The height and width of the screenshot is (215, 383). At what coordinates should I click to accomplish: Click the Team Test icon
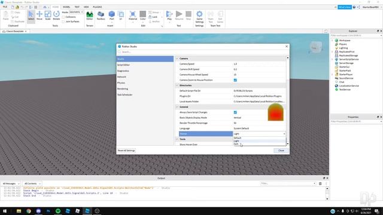tap(211, 17)
